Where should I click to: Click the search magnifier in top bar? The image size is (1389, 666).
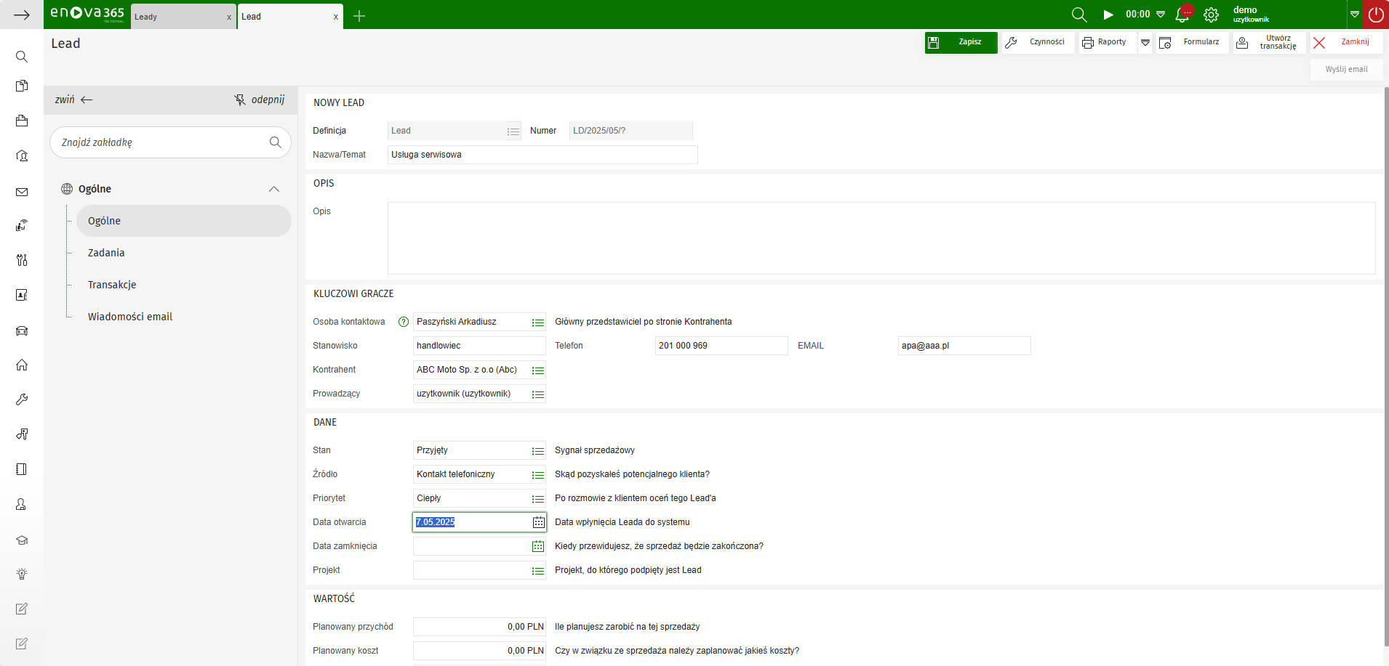click(x=1079, y=15)
